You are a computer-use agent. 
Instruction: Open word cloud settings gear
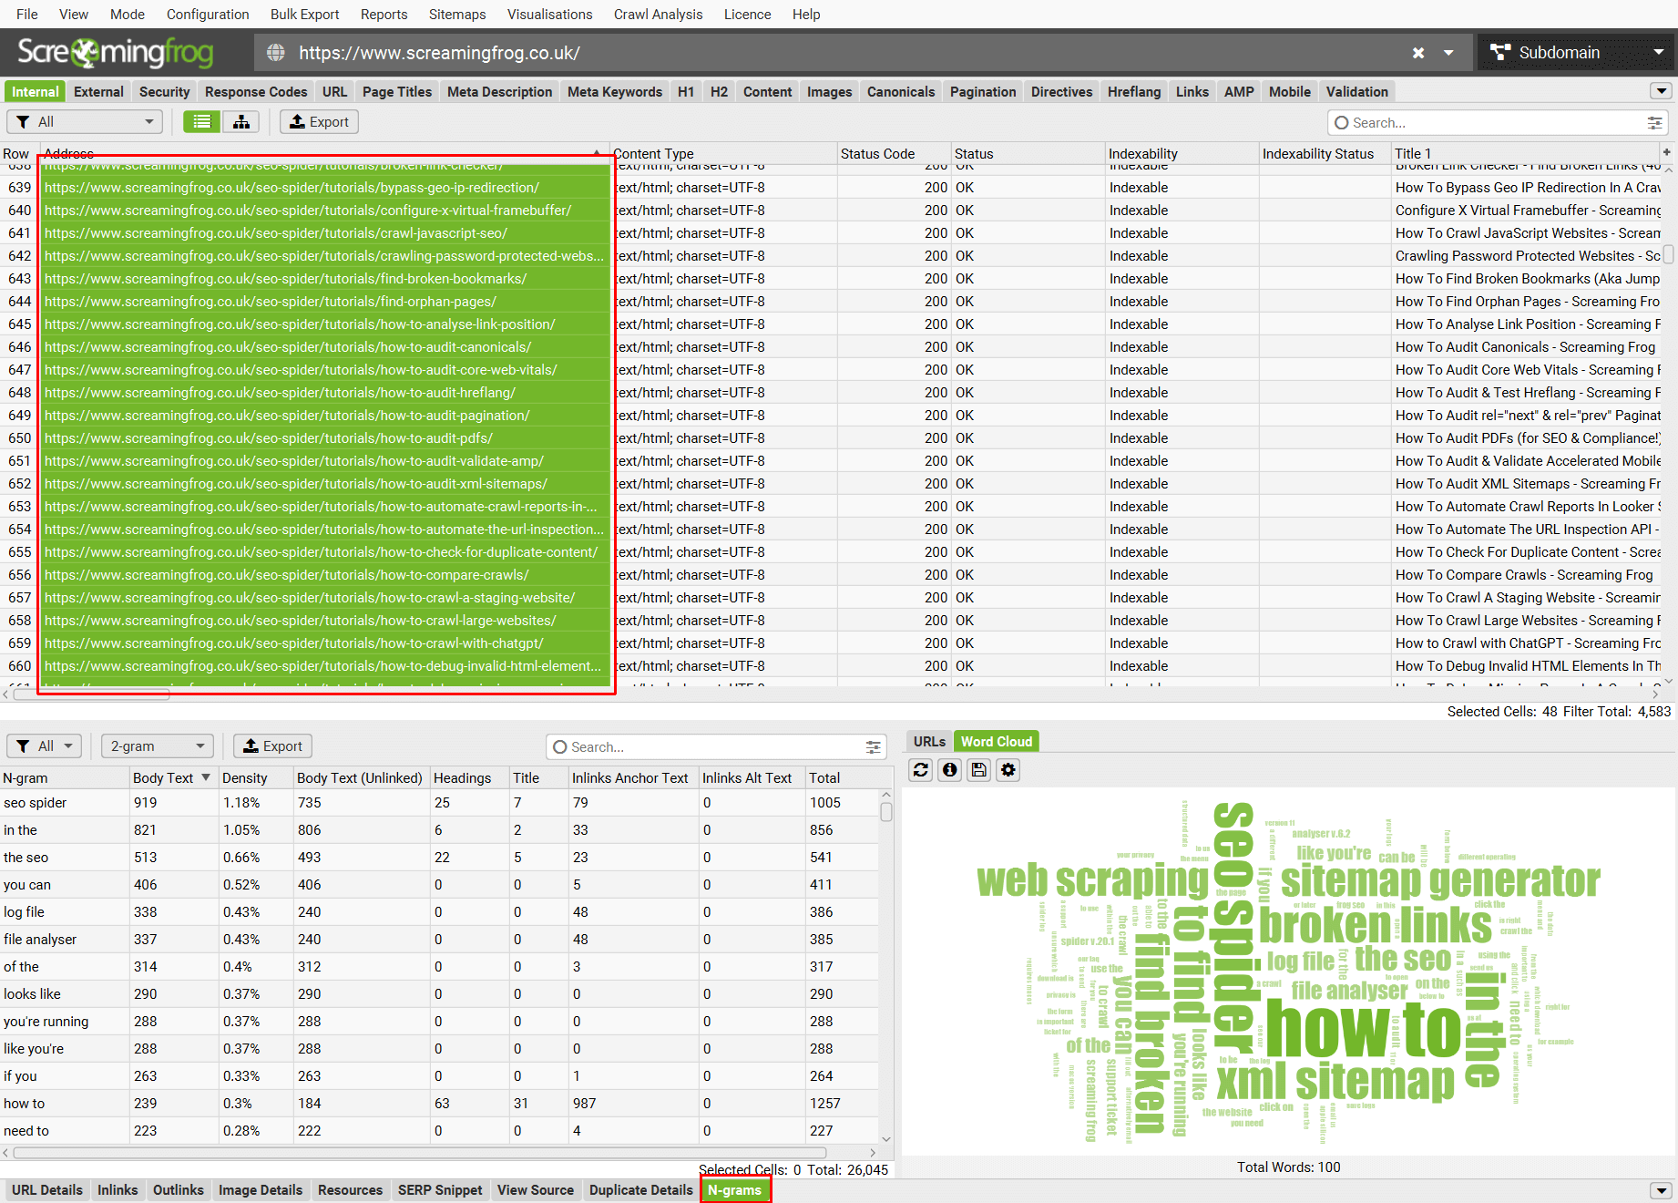coord(1008,770)
